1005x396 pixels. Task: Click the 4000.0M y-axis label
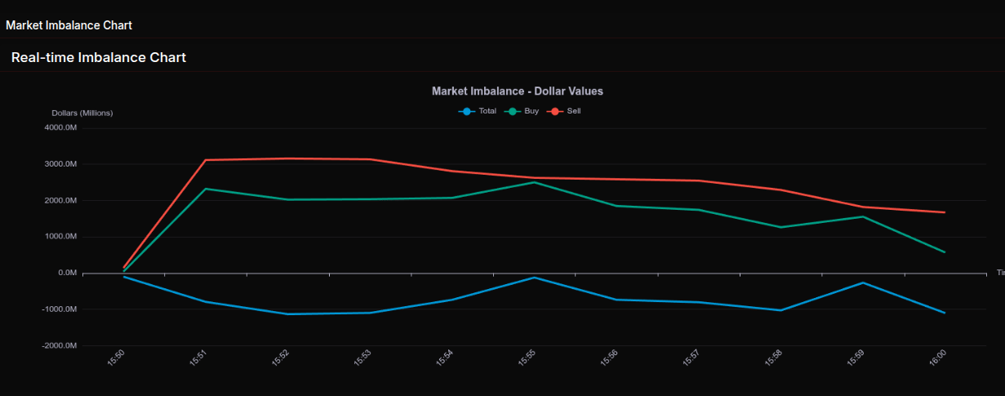(x=60, y=127)
